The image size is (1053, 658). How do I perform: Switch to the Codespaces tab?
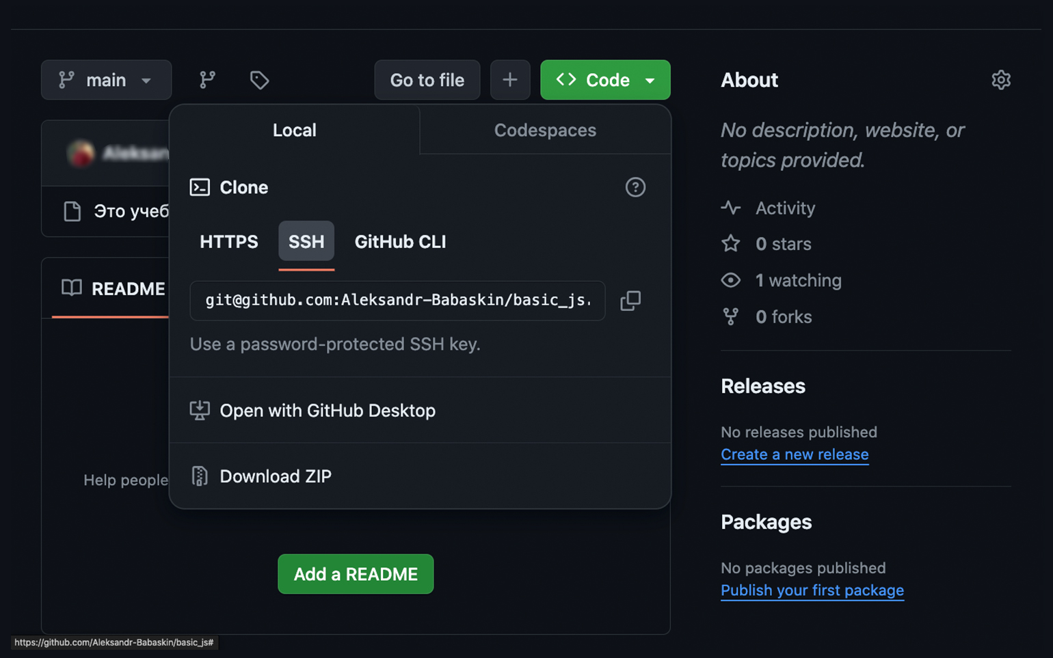(545, 130)
